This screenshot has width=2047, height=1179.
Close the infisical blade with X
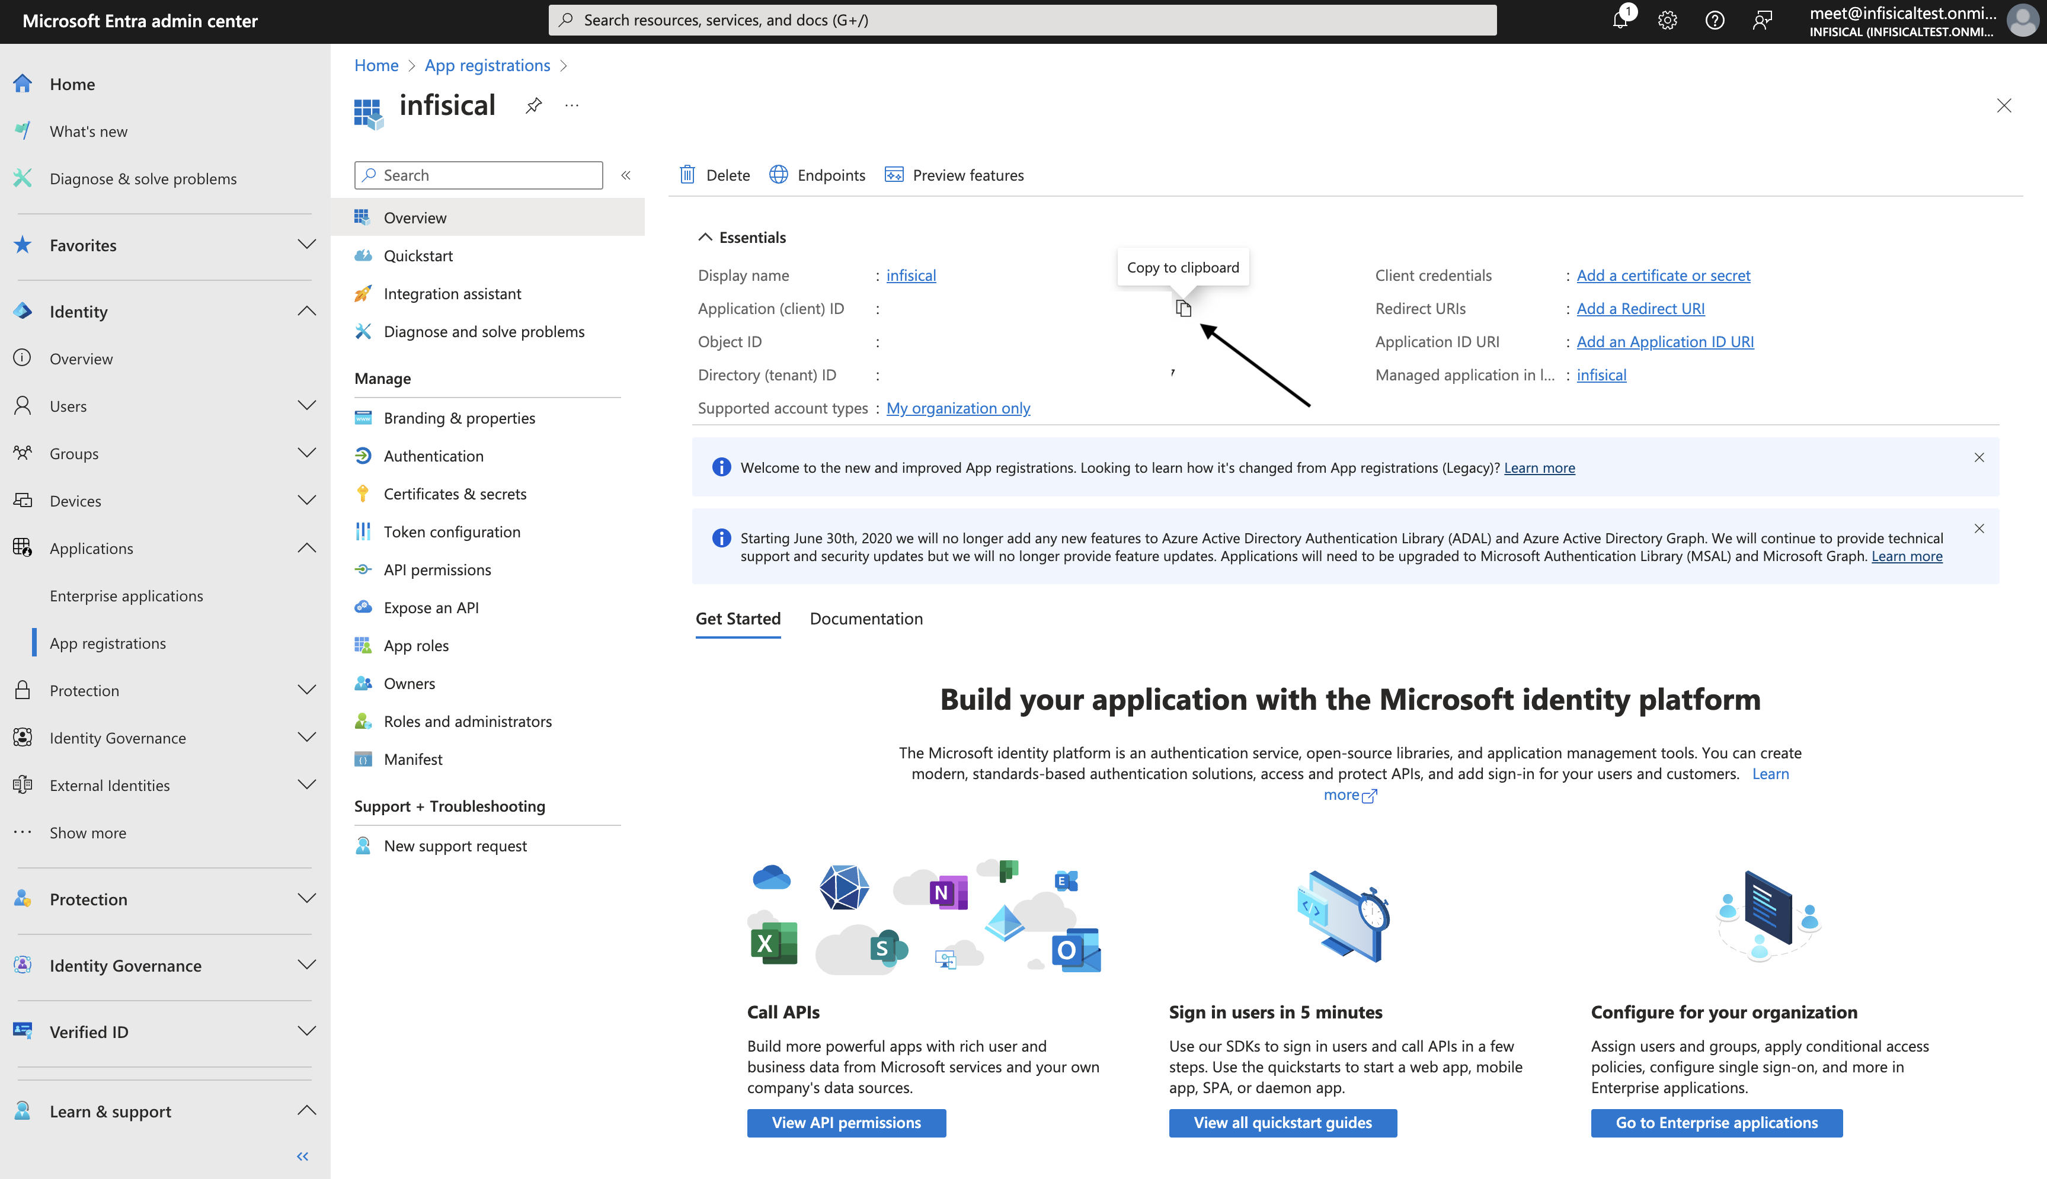(2004, 106)
